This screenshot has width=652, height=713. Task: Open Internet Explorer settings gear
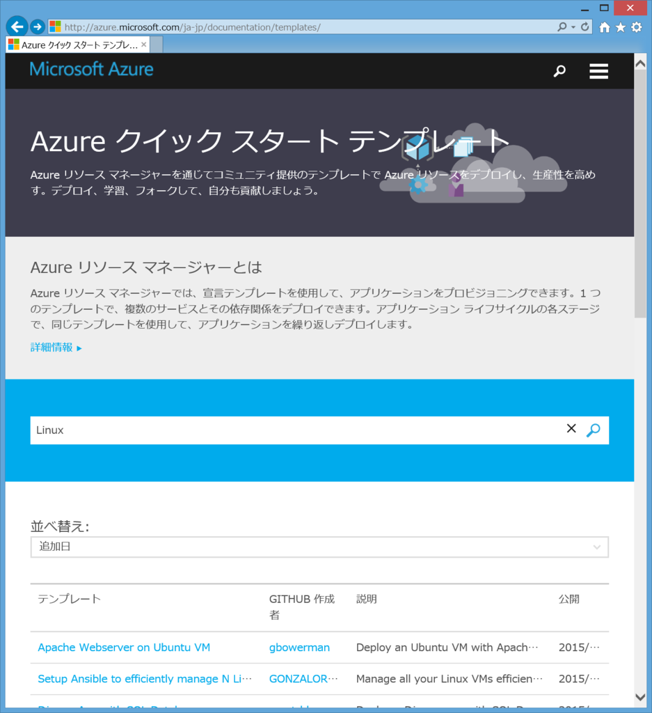point(635,27)
